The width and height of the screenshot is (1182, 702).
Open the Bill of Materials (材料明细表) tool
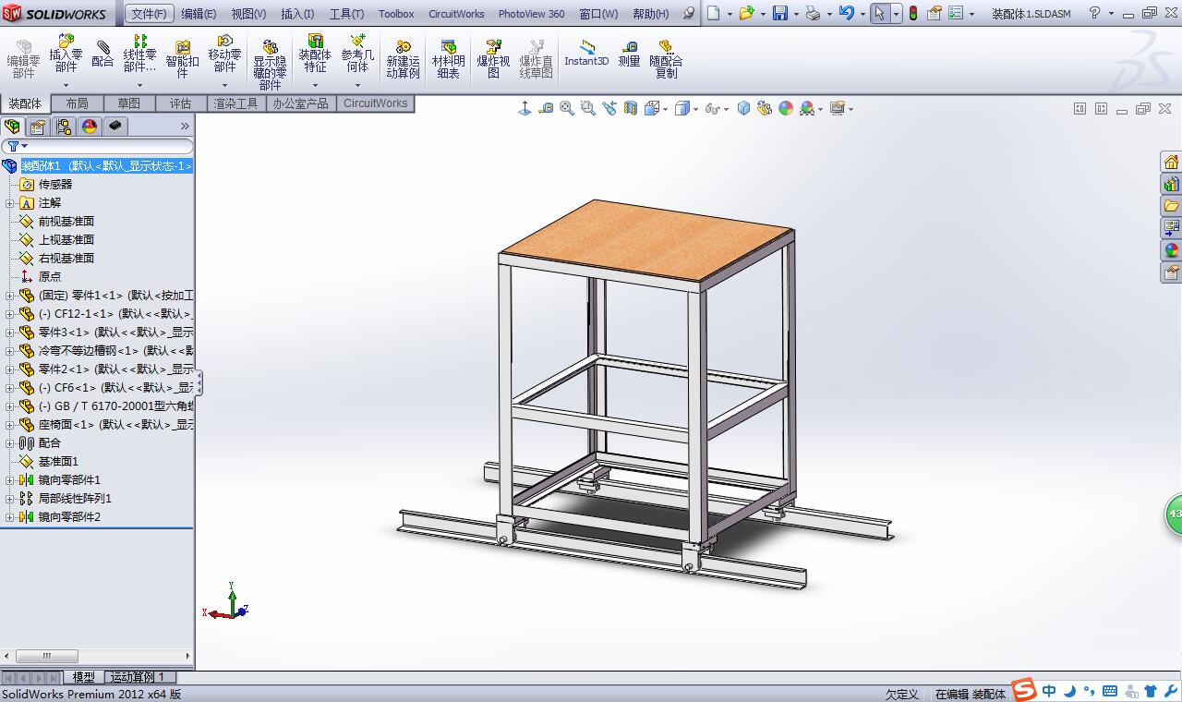tap(449, 58)
